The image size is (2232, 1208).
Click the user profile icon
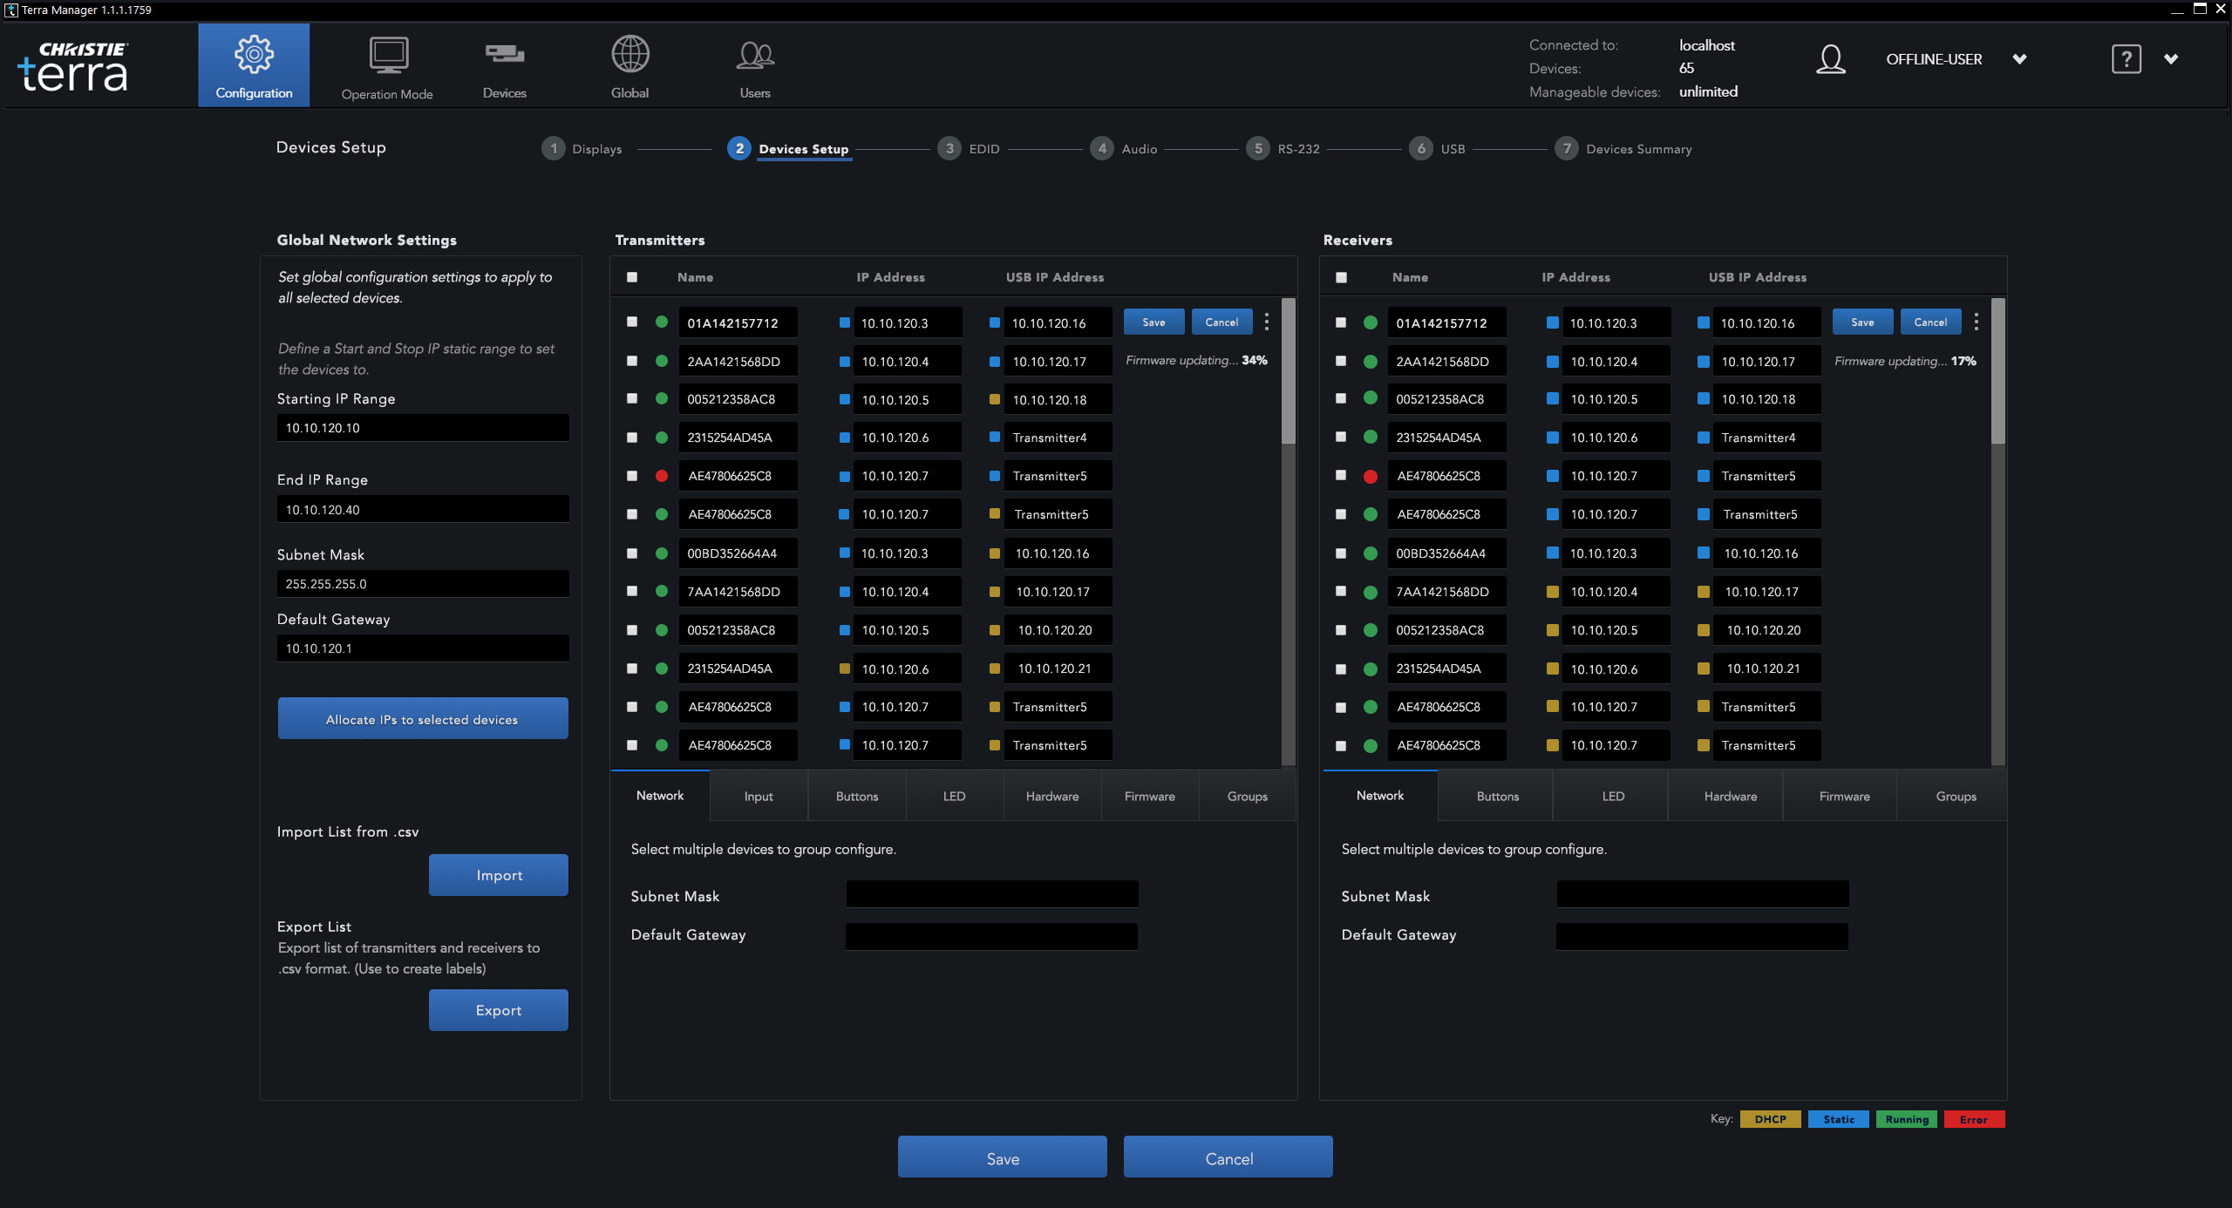pos(1831,59)
